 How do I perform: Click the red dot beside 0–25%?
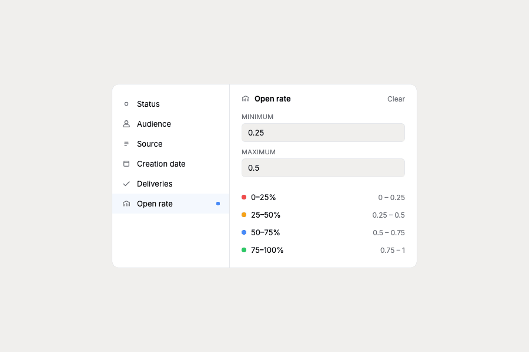tap(244, 197)
